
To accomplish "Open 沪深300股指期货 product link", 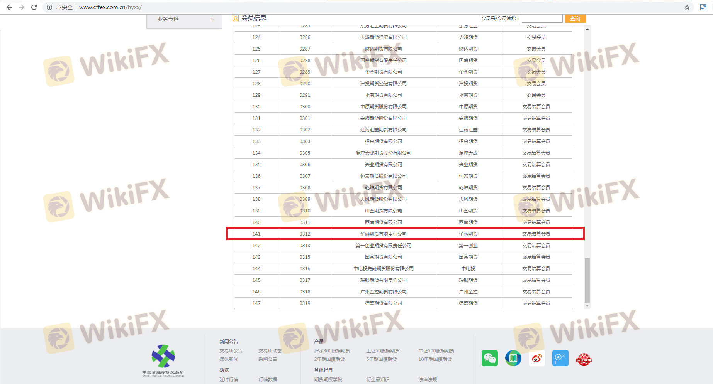I will click(332, 350).
